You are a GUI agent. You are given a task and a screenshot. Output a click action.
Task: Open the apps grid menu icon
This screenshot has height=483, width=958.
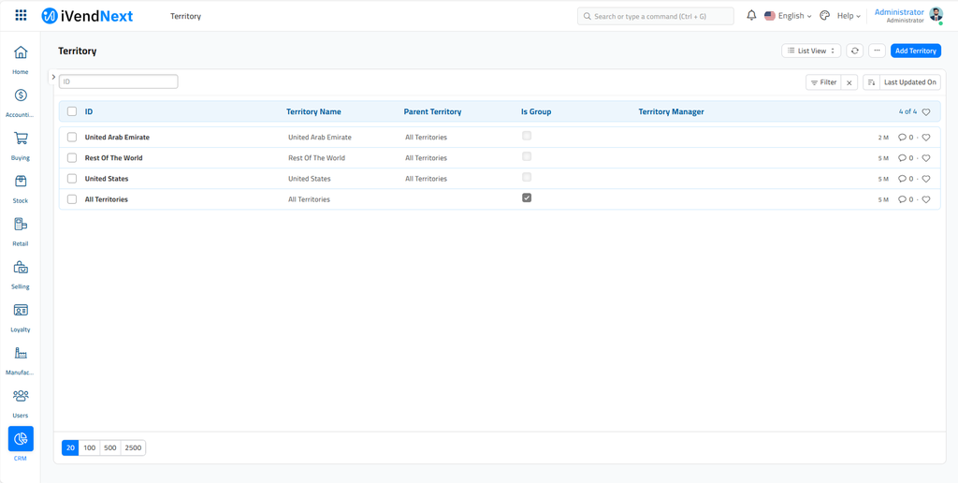[21, 15]
